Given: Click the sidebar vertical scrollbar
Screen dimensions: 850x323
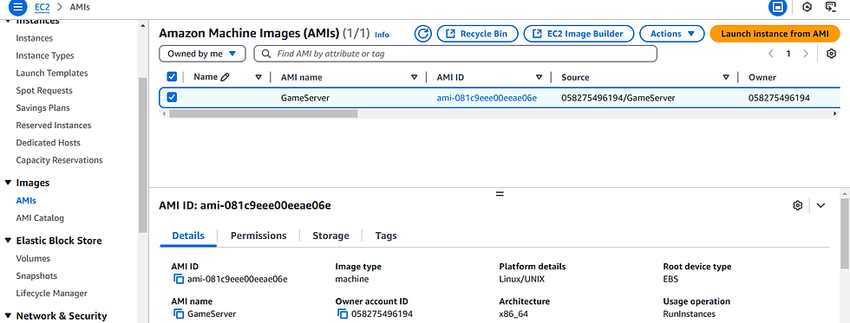Looking at the screenshot, I should [x=142, y=155].
